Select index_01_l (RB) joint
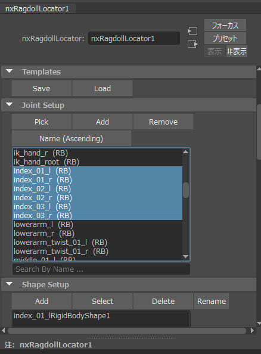Image resolution: width=261 pixels, height=354 pixels. tap(98, 171)
